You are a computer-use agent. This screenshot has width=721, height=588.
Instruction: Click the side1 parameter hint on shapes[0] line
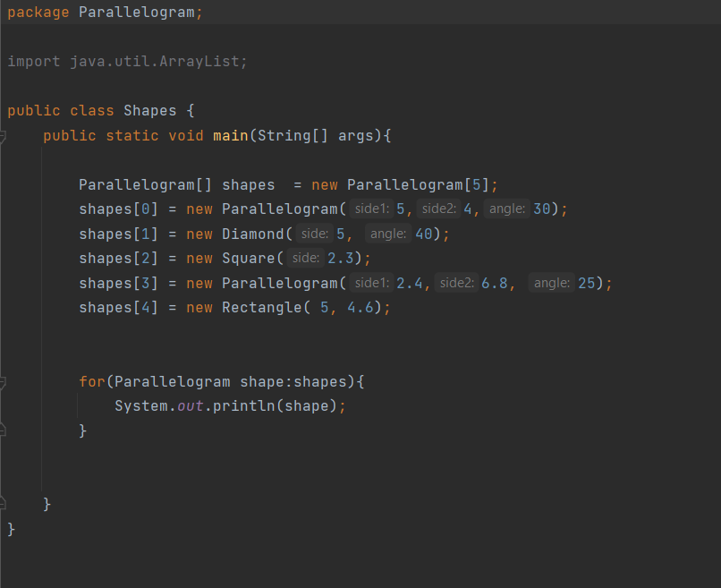(x=371, y=209)
